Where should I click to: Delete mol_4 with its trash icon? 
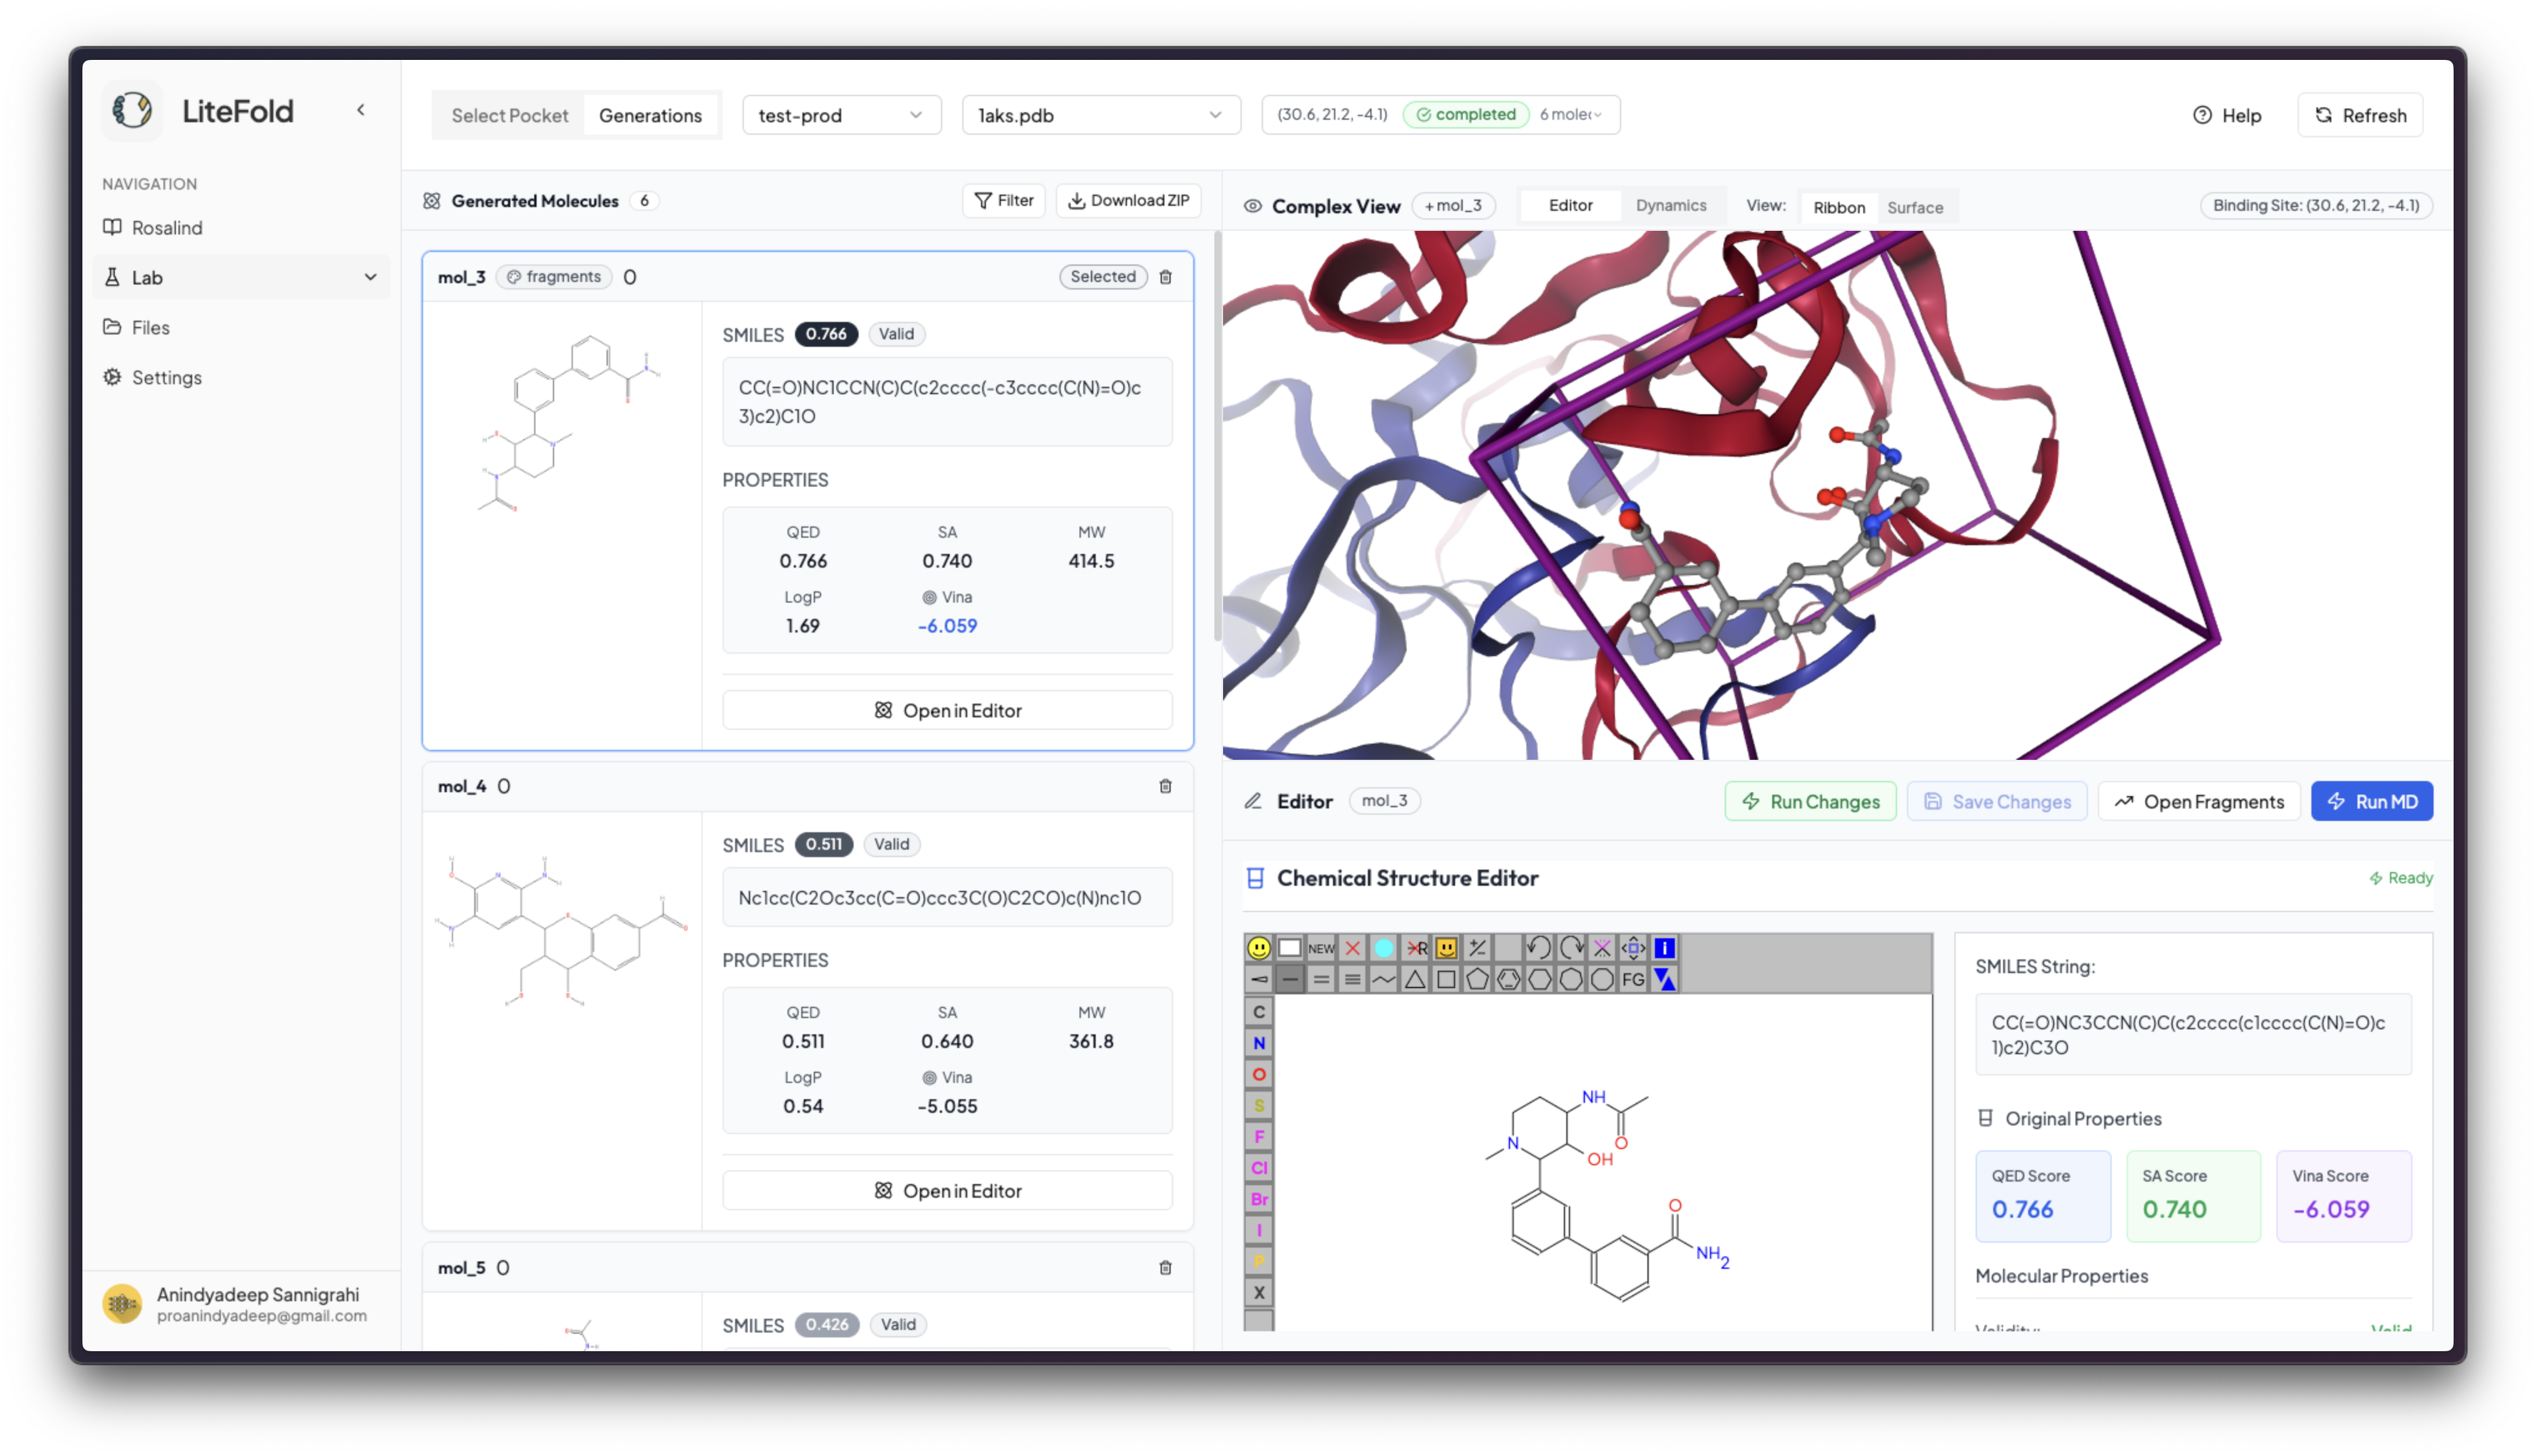(x=1166, y=787)
